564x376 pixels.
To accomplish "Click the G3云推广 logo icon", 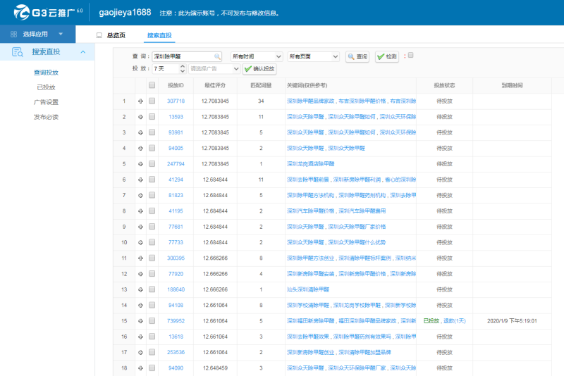I will coord(22,12).
